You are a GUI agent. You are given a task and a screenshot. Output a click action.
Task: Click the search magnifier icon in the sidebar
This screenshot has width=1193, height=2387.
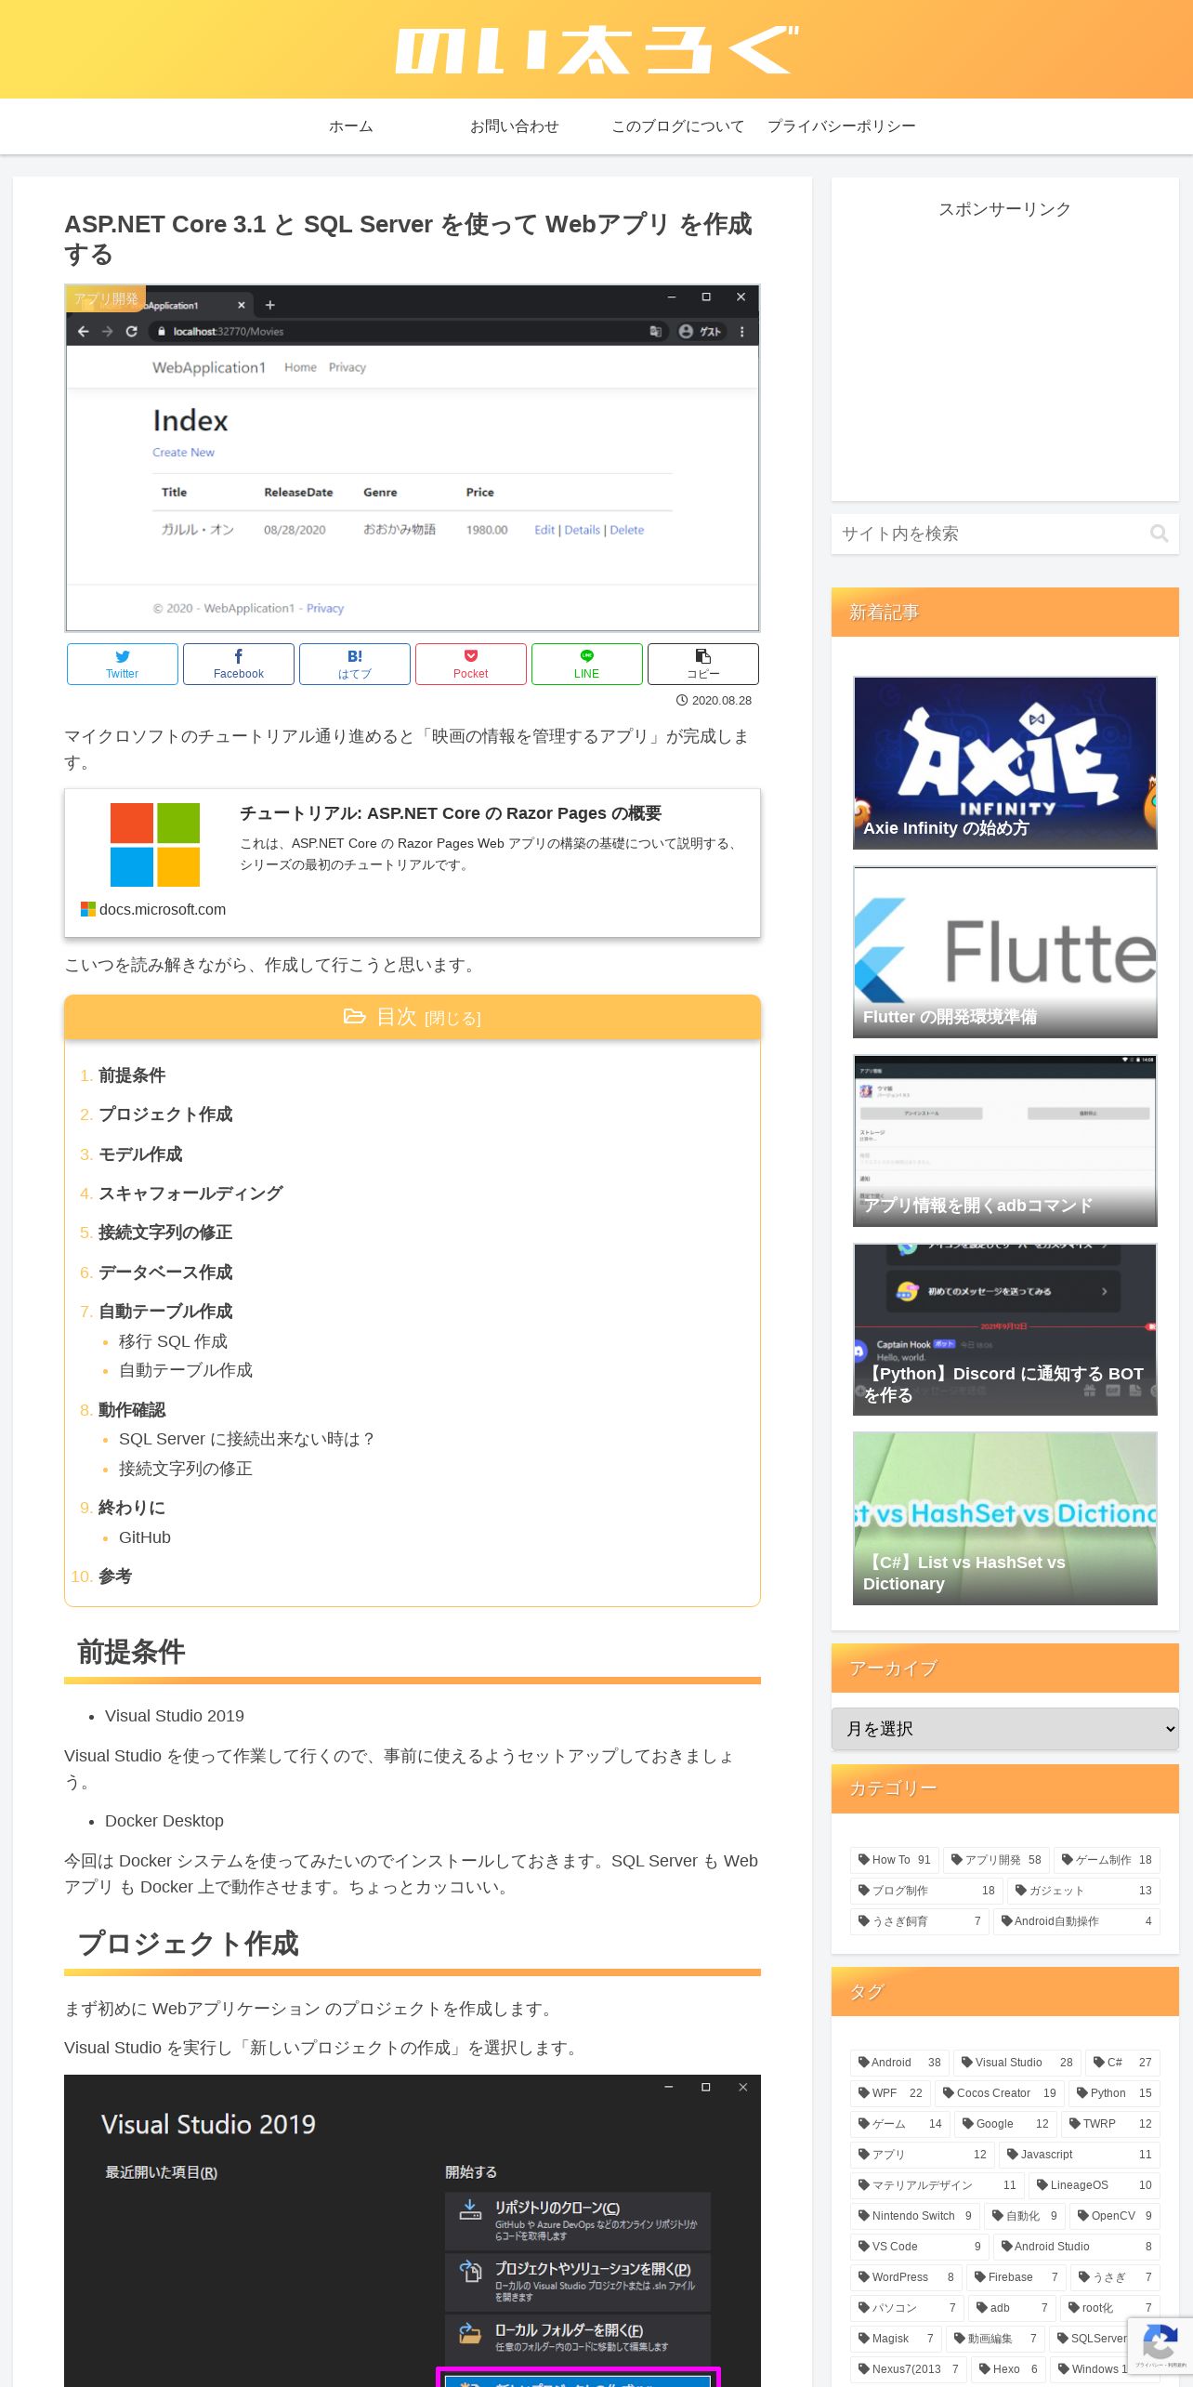tap(1159, 534)
